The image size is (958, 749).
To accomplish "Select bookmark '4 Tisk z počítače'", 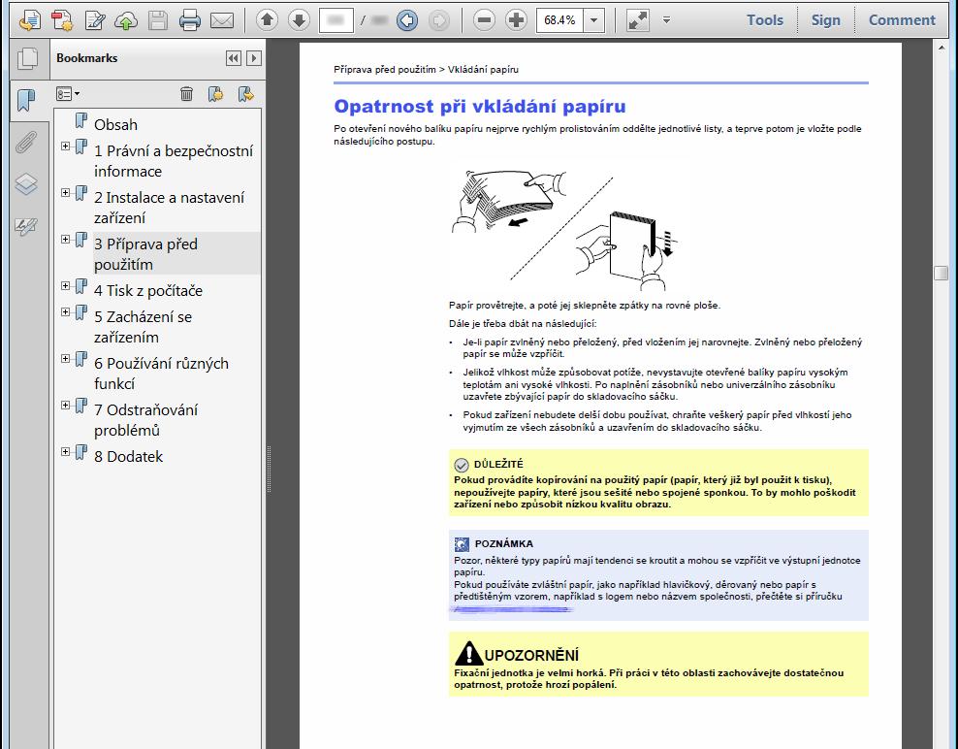I will coord(148,290).
